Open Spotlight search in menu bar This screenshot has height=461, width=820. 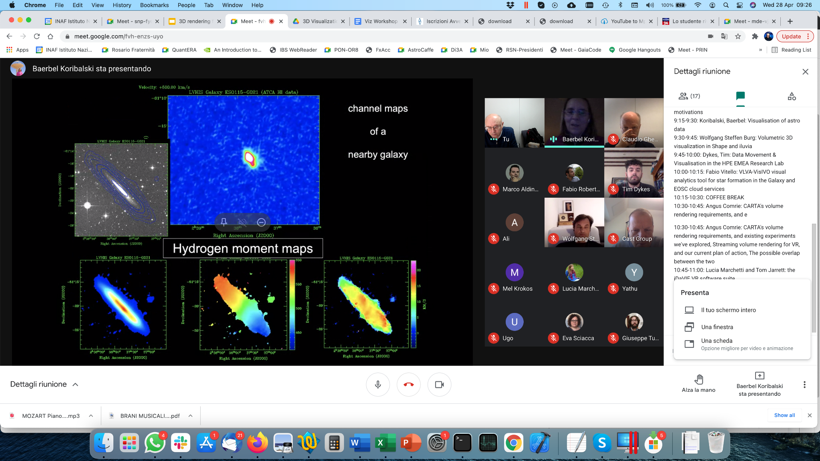[726, 5]
